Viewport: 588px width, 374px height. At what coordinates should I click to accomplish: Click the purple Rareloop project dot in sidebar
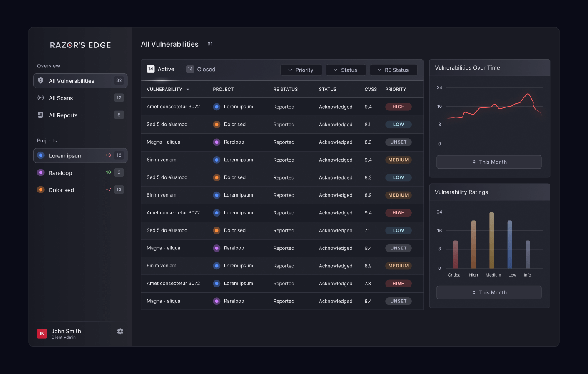coord(41,172)
